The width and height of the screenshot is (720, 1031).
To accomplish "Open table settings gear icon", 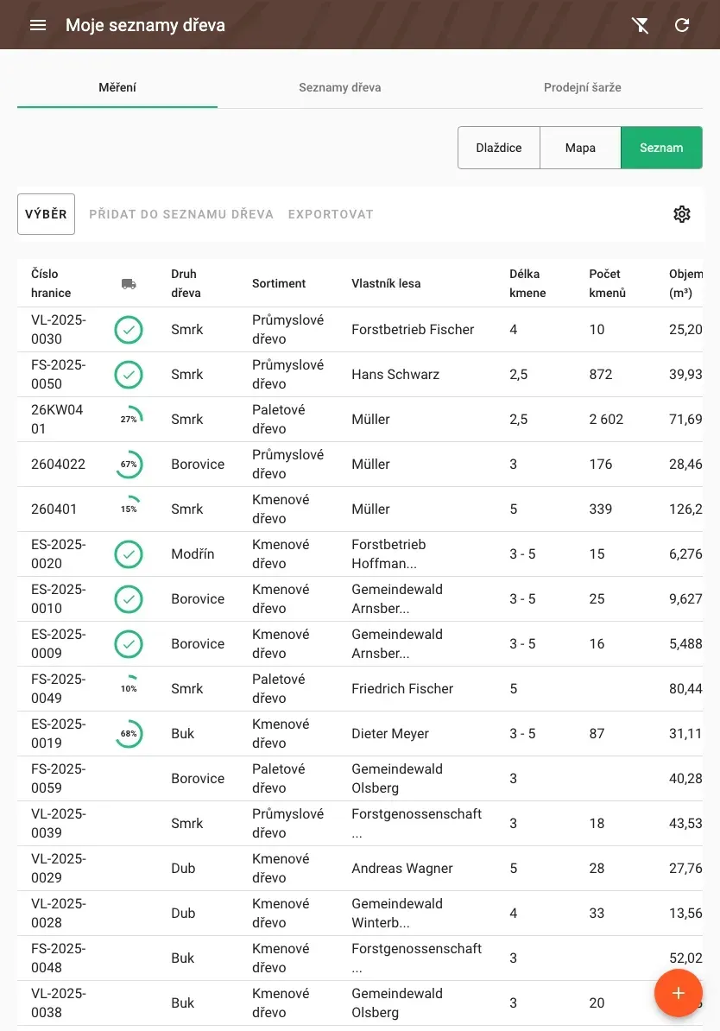I will [x=682, y=213].
